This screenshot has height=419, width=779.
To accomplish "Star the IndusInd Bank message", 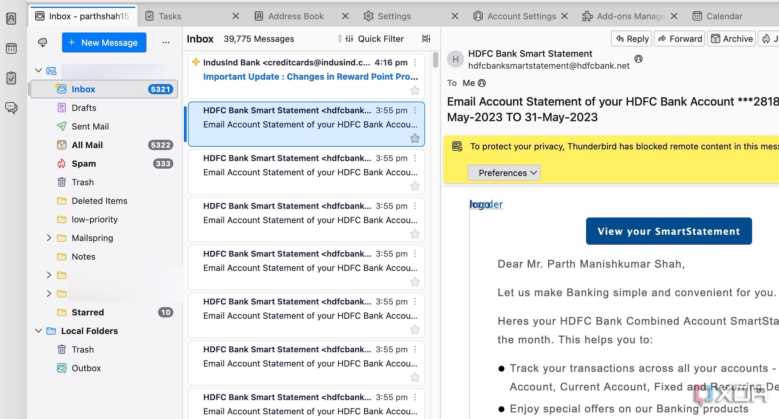I will coord(415,90).
